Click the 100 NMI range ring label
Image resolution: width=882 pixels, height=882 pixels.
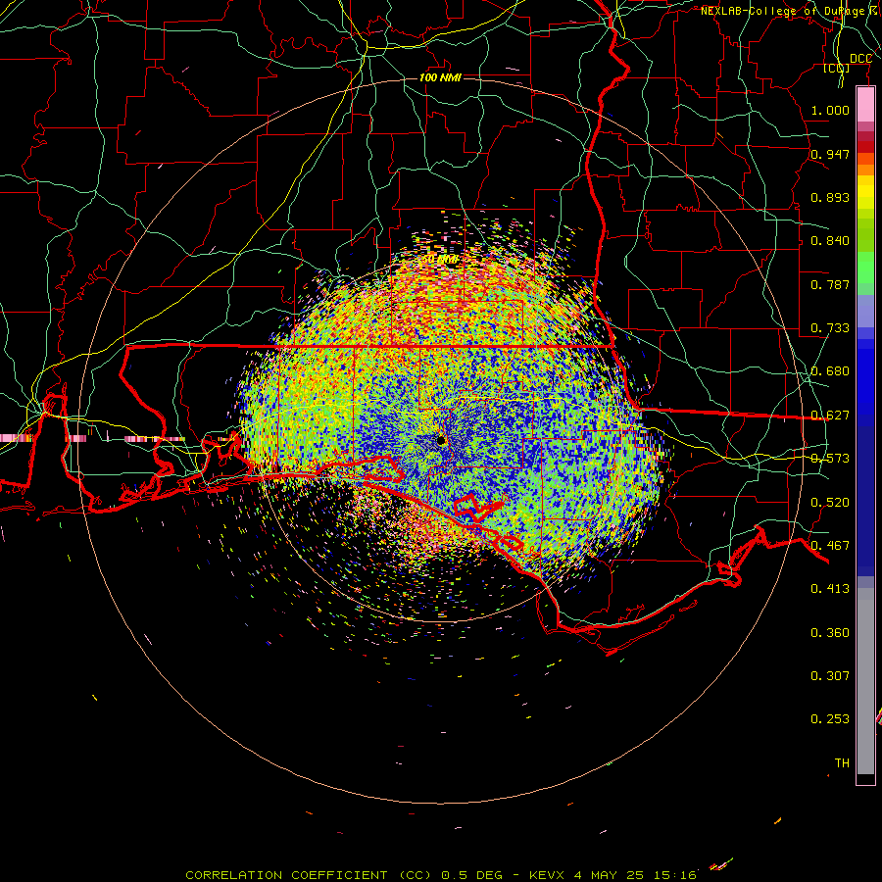pyautogui.click(x=440, y=77)
